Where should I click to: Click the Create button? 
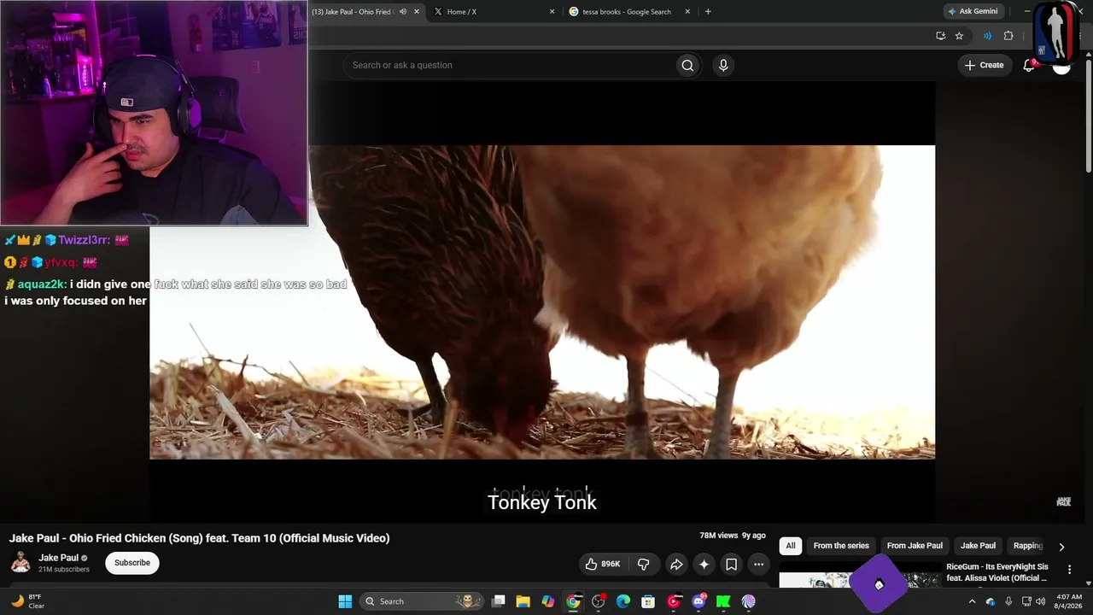pos(984,65)
